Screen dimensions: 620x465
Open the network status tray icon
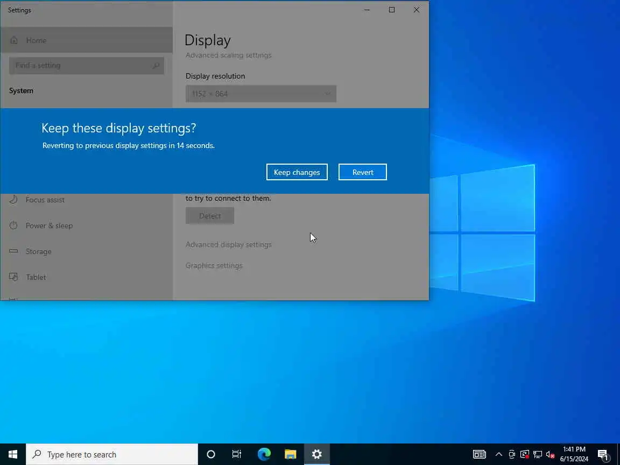537,454
